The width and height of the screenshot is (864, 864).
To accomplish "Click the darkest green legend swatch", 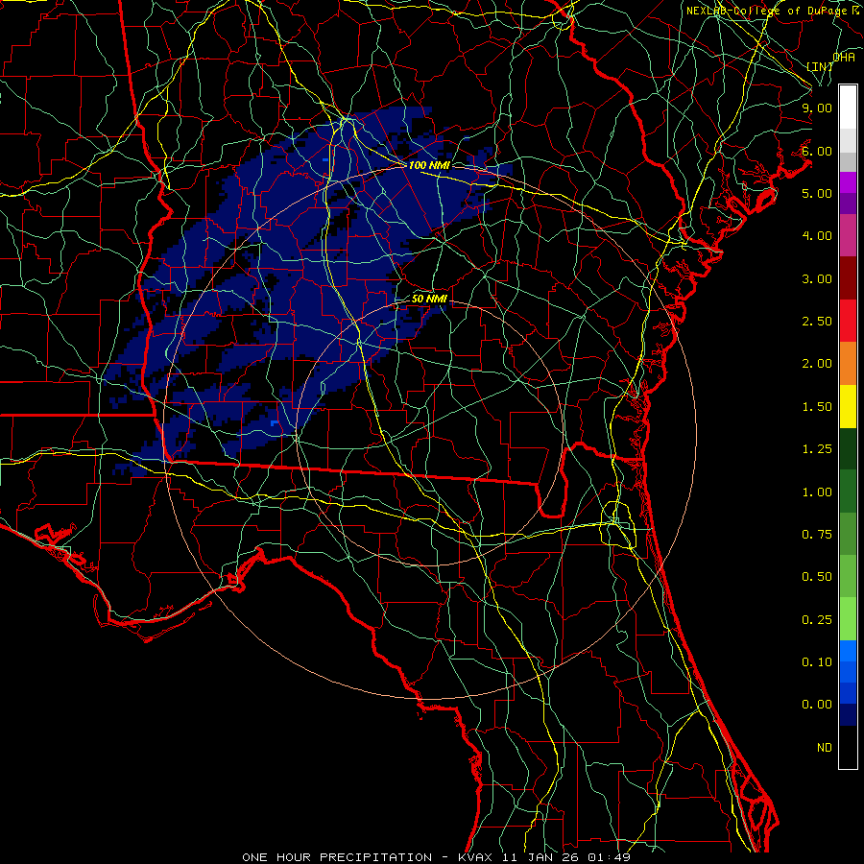I will pos(848,449).
